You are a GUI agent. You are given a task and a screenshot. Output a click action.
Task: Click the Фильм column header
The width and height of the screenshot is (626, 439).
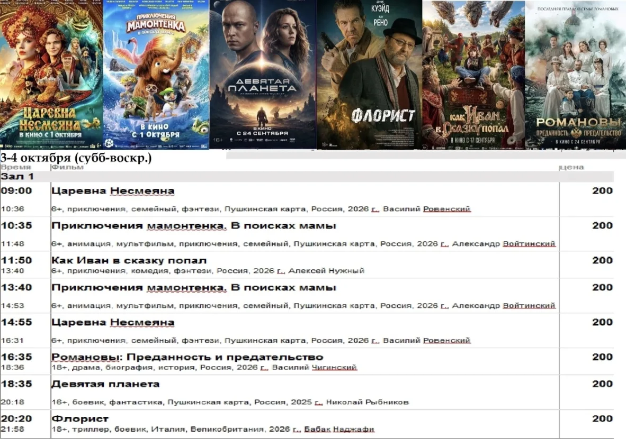[x=68, y=167]
